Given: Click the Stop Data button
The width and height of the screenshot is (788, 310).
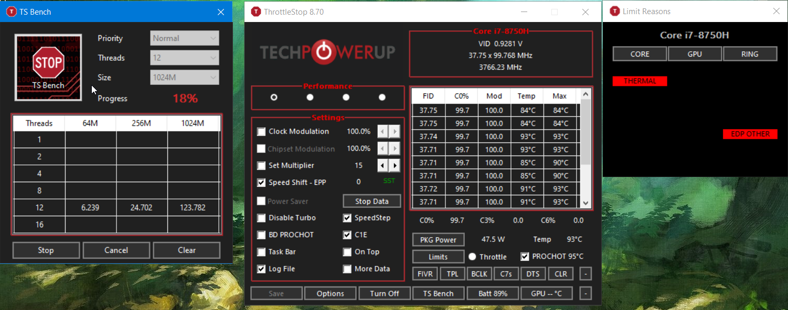Looking at the screenshot, I should (x=372, y=201).
